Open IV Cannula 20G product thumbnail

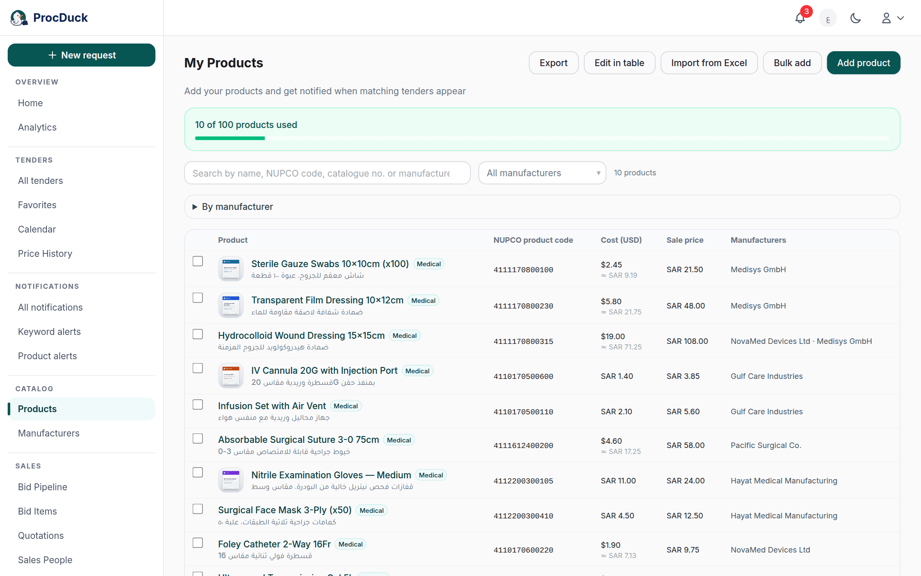231,375
